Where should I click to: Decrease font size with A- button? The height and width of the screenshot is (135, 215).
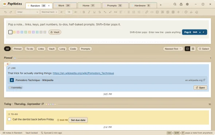62,12
